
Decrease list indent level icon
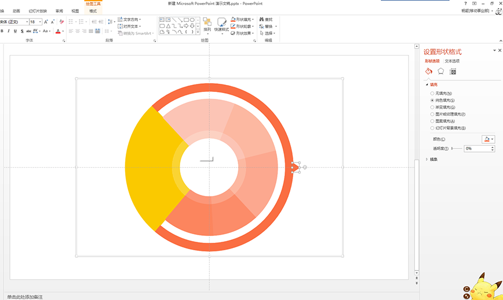click(94, 22)
